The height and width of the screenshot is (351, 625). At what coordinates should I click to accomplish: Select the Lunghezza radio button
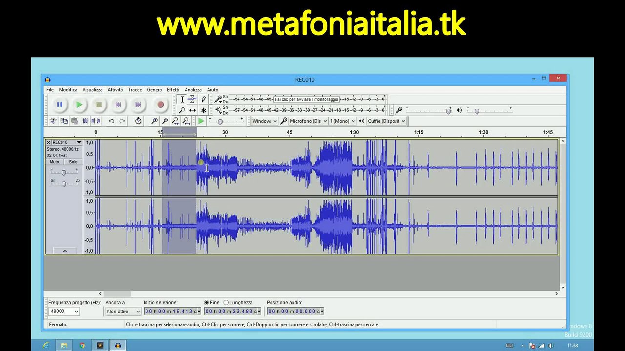226,303
